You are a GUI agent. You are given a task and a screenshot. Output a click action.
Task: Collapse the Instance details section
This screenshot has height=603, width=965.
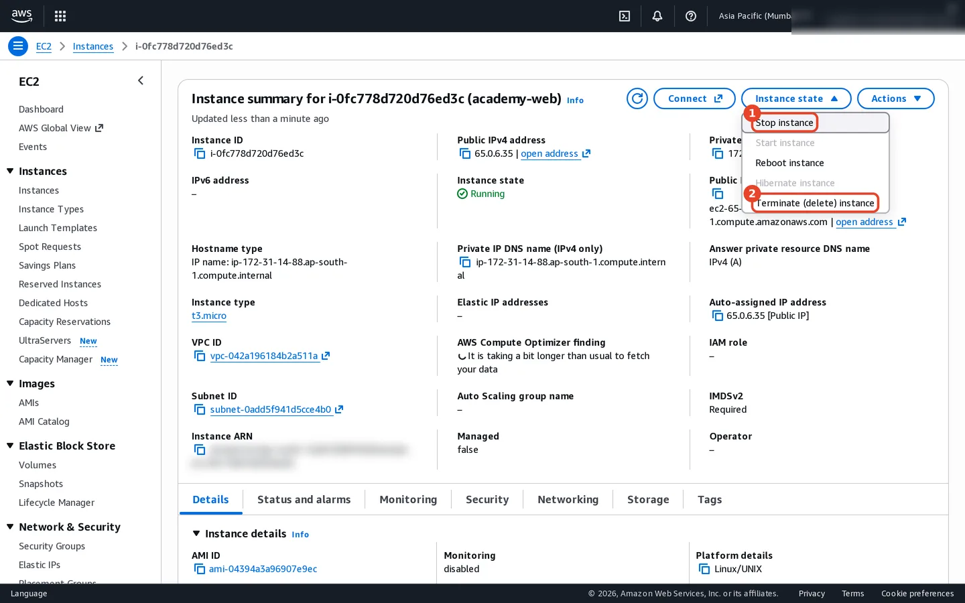click(196, 533)
